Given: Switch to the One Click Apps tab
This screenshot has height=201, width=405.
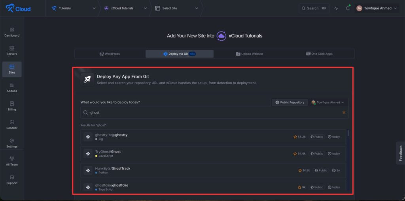Looking at the screenshot, I should [319, 54].
